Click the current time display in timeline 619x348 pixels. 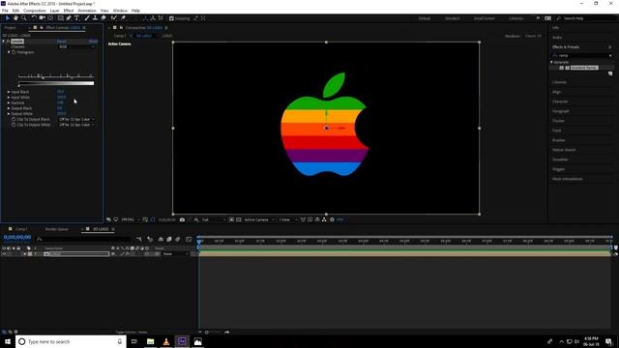17,237
